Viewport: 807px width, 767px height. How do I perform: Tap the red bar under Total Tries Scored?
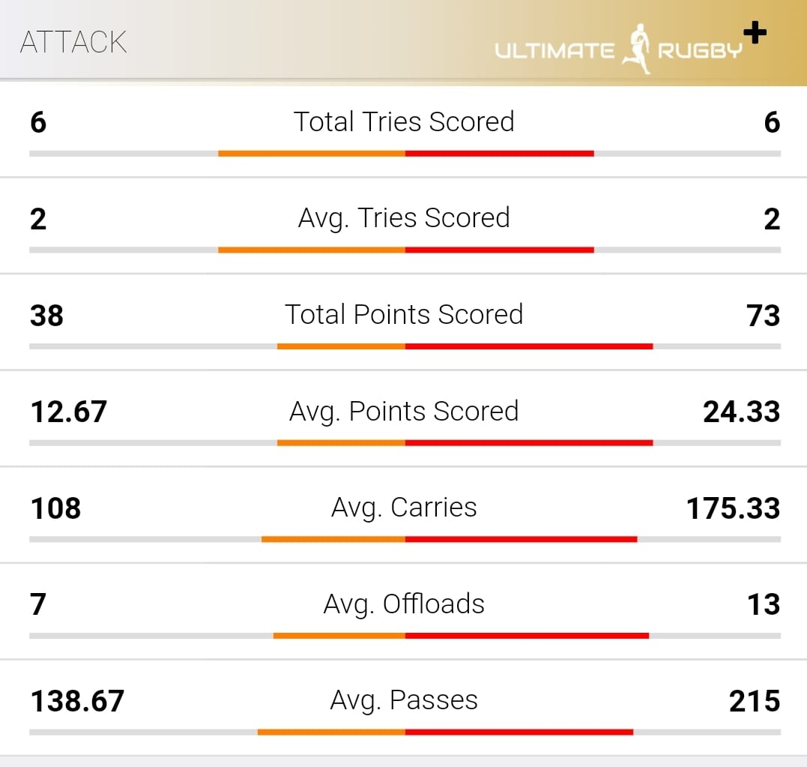coord(500,154)
